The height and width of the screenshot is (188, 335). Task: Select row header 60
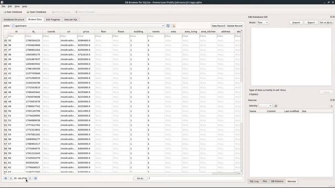tap(5, 158)
